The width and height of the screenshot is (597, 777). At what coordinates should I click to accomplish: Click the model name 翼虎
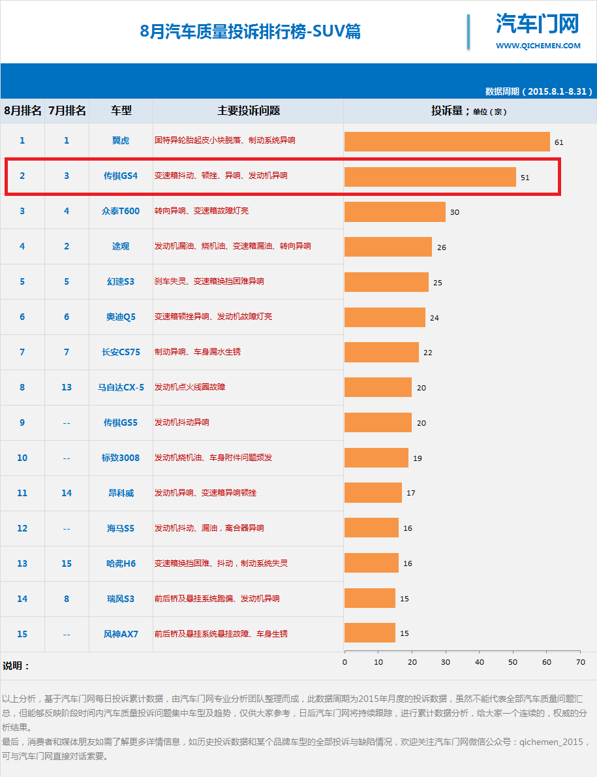(x=121, y=140)
